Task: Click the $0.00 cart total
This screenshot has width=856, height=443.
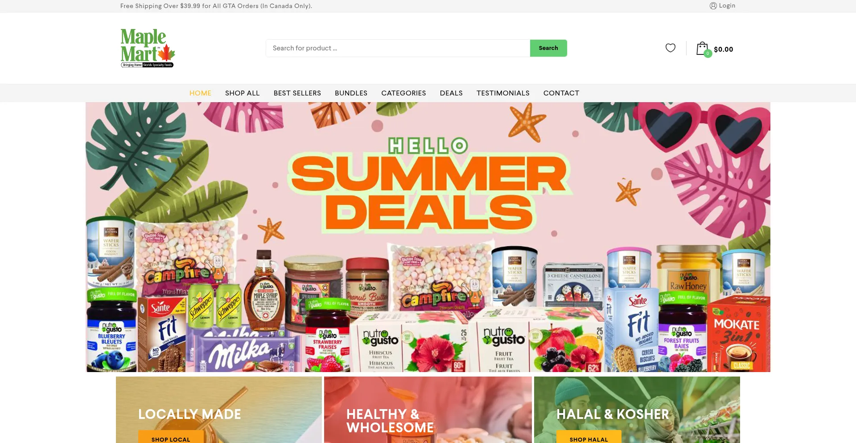Action: pos(723,50)
